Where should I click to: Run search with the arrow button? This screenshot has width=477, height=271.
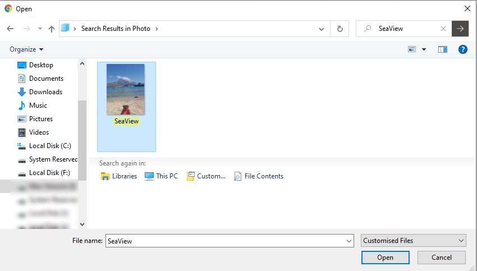(x=460, y=29)
